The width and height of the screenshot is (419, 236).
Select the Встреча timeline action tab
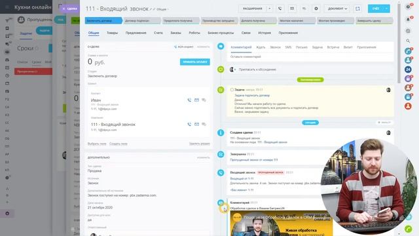(x=333, y=47)
